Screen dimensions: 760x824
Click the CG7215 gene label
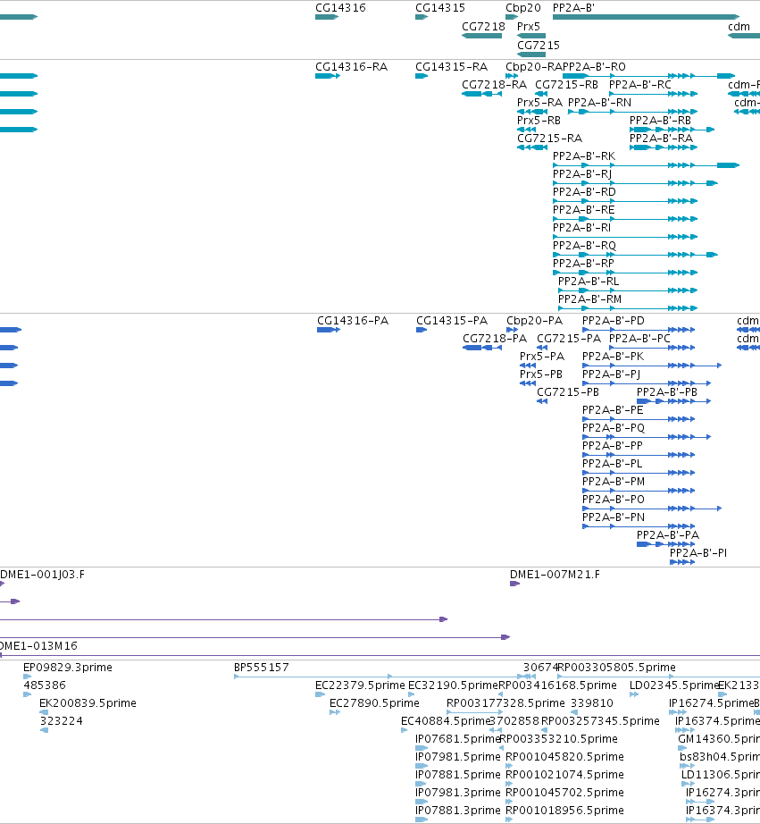click(539, 46)
